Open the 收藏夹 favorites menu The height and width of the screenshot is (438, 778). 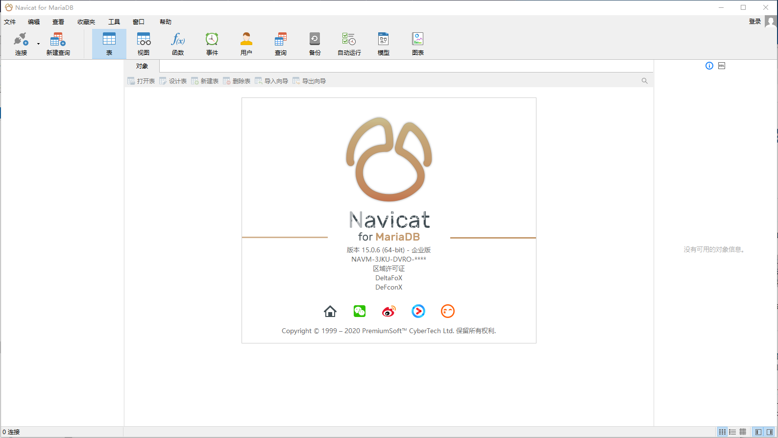click(x=86, y=22)
